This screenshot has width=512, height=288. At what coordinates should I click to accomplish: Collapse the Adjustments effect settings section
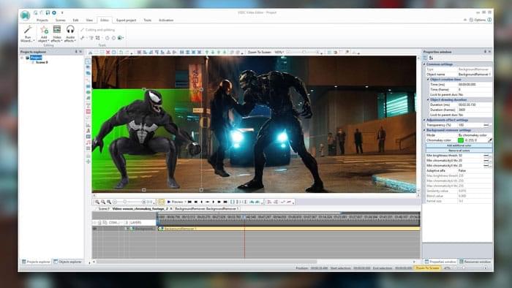[424, 120]
